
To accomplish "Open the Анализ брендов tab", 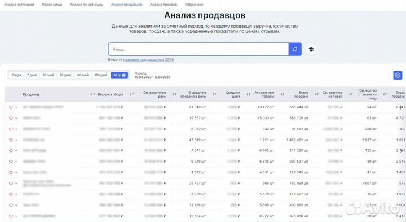I will tap(164, 5).
